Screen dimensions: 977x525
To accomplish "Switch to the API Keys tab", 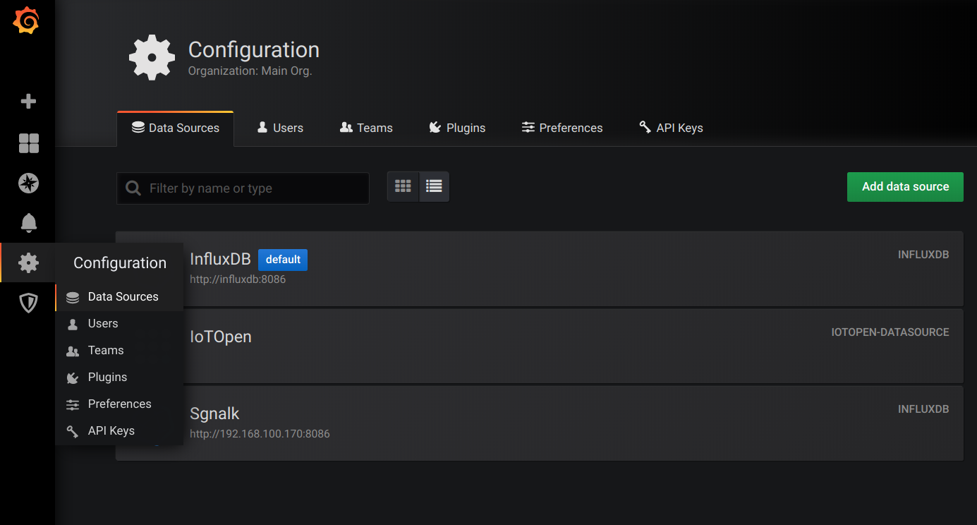I will (671, 128).
